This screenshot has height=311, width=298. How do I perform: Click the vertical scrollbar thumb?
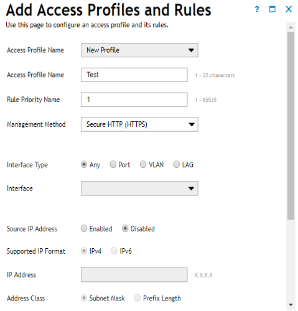[291, 126]
